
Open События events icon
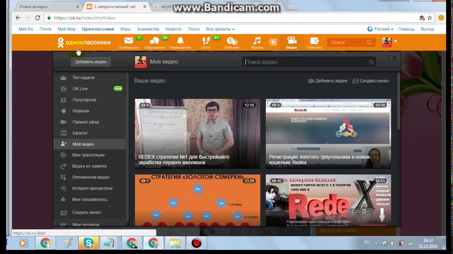232,42
